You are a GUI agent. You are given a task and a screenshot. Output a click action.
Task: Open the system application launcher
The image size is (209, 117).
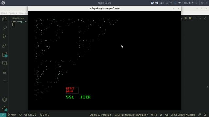pos(3,3)
